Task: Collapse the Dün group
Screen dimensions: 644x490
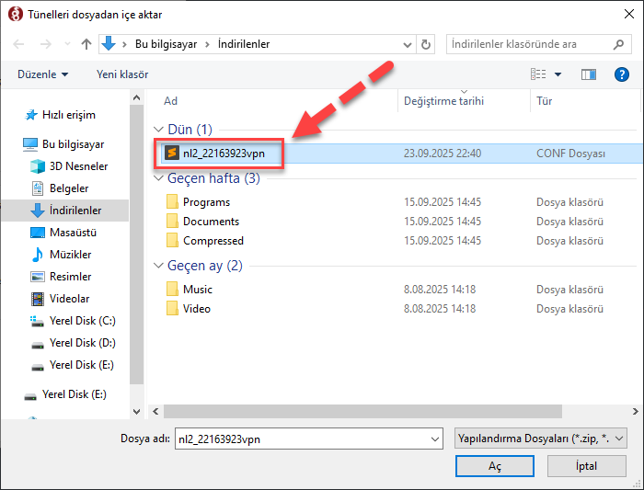Action: click(157, 130)
